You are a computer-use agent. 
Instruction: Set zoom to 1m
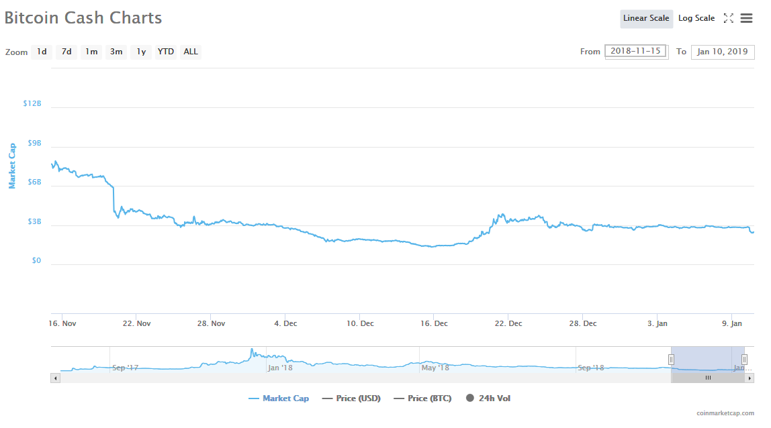point(91,52)
